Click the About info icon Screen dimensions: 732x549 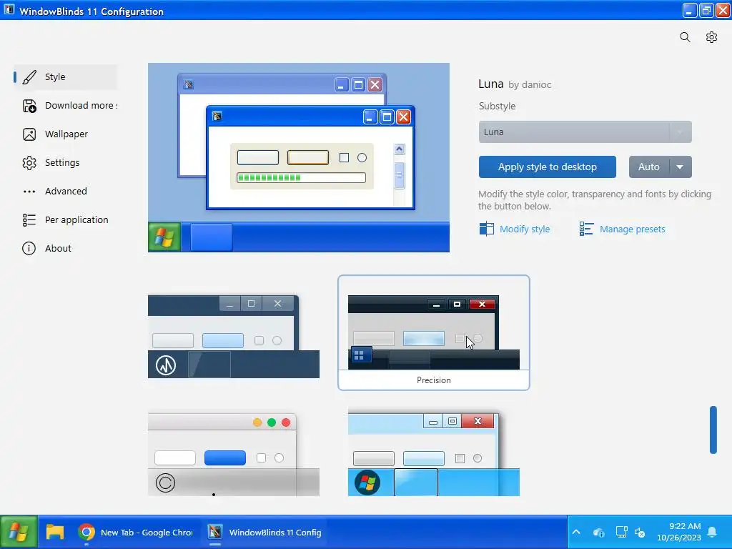tap(29, 248)
